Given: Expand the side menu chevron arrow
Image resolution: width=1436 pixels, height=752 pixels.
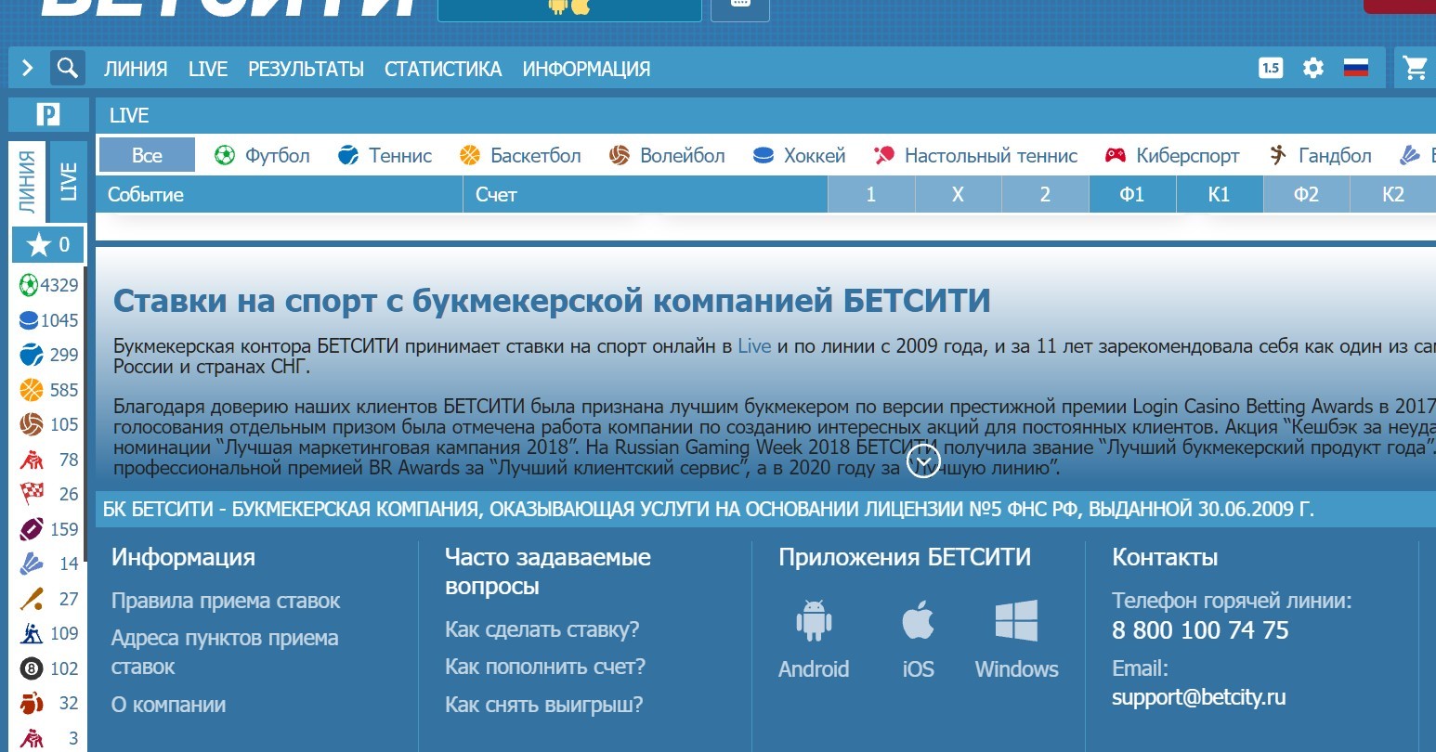Looking at the screenshot, I should [x=28, y=68].
